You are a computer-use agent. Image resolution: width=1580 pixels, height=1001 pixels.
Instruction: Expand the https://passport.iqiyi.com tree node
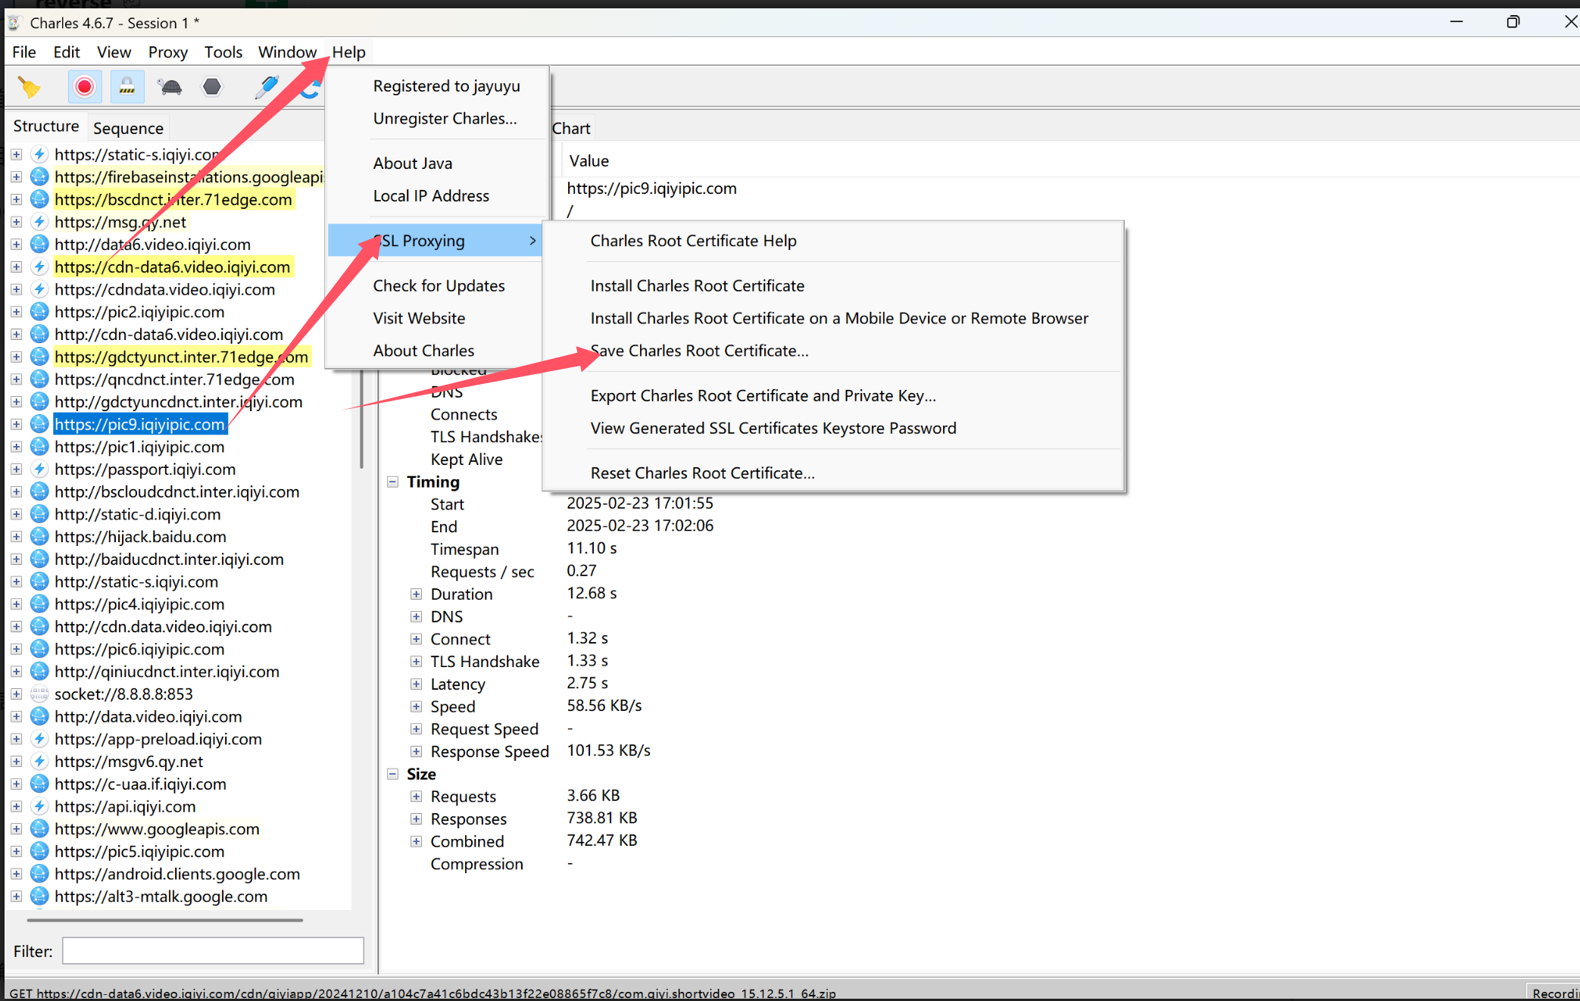point(16,469)
